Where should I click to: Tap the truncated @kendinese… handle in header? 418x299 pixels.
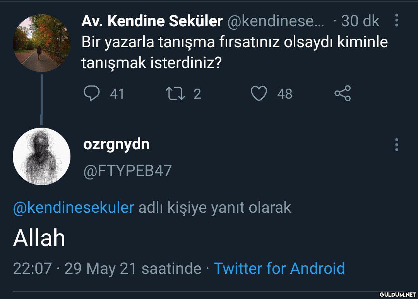[276, 21]
